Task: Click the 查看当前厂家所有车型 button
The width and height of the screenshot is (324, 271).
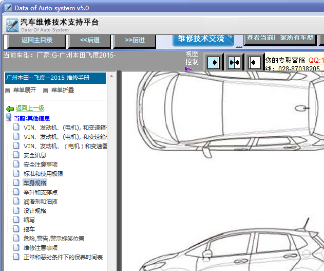Action: pos(280,39)
